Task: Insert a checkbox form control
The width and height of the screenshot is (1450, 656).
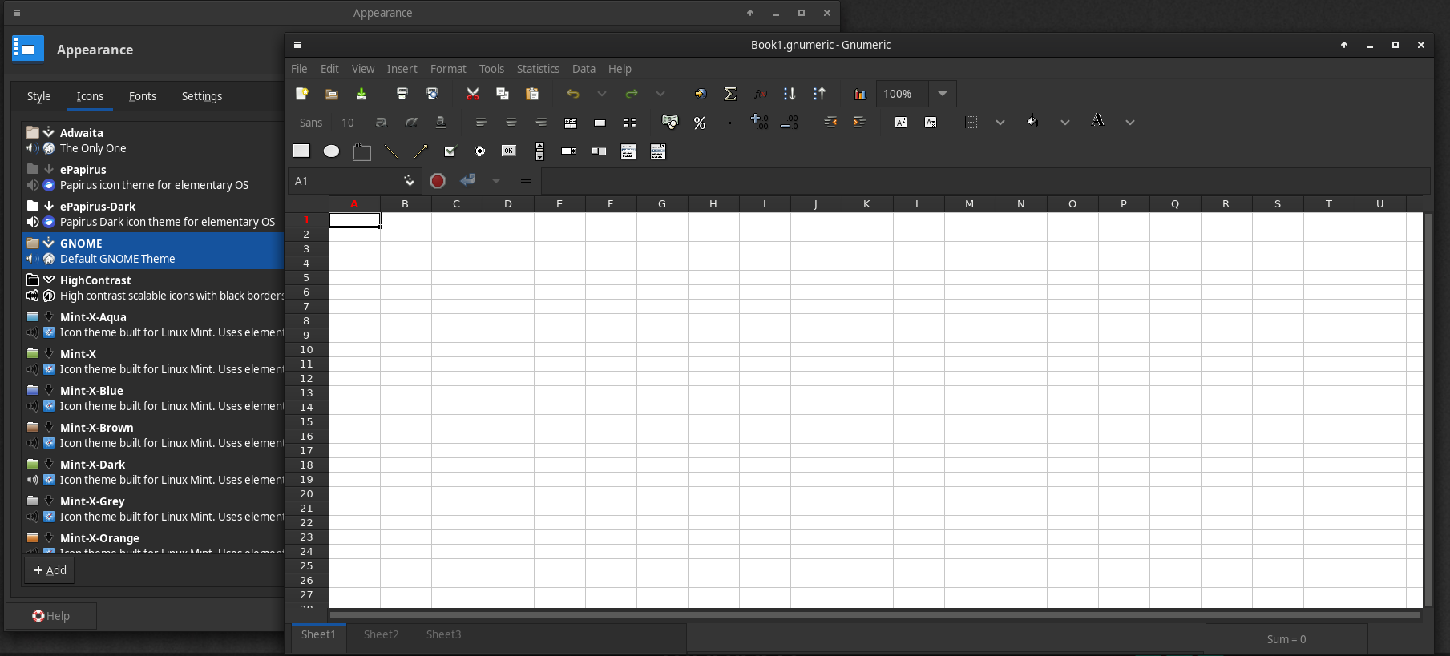Action: [450, 151]
